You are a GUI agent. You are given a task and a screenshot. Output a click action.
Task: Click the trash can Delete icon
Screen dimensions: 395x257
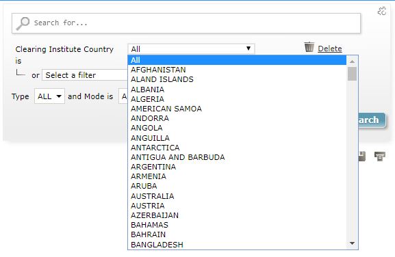[309, 47]
